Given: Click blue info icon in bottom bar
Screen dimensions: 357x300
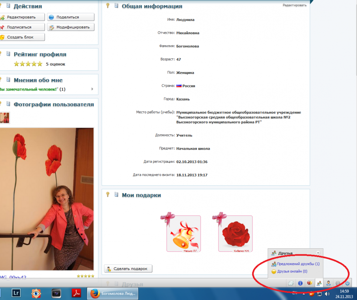Looking at the screenshot, I should coord(300,283).
